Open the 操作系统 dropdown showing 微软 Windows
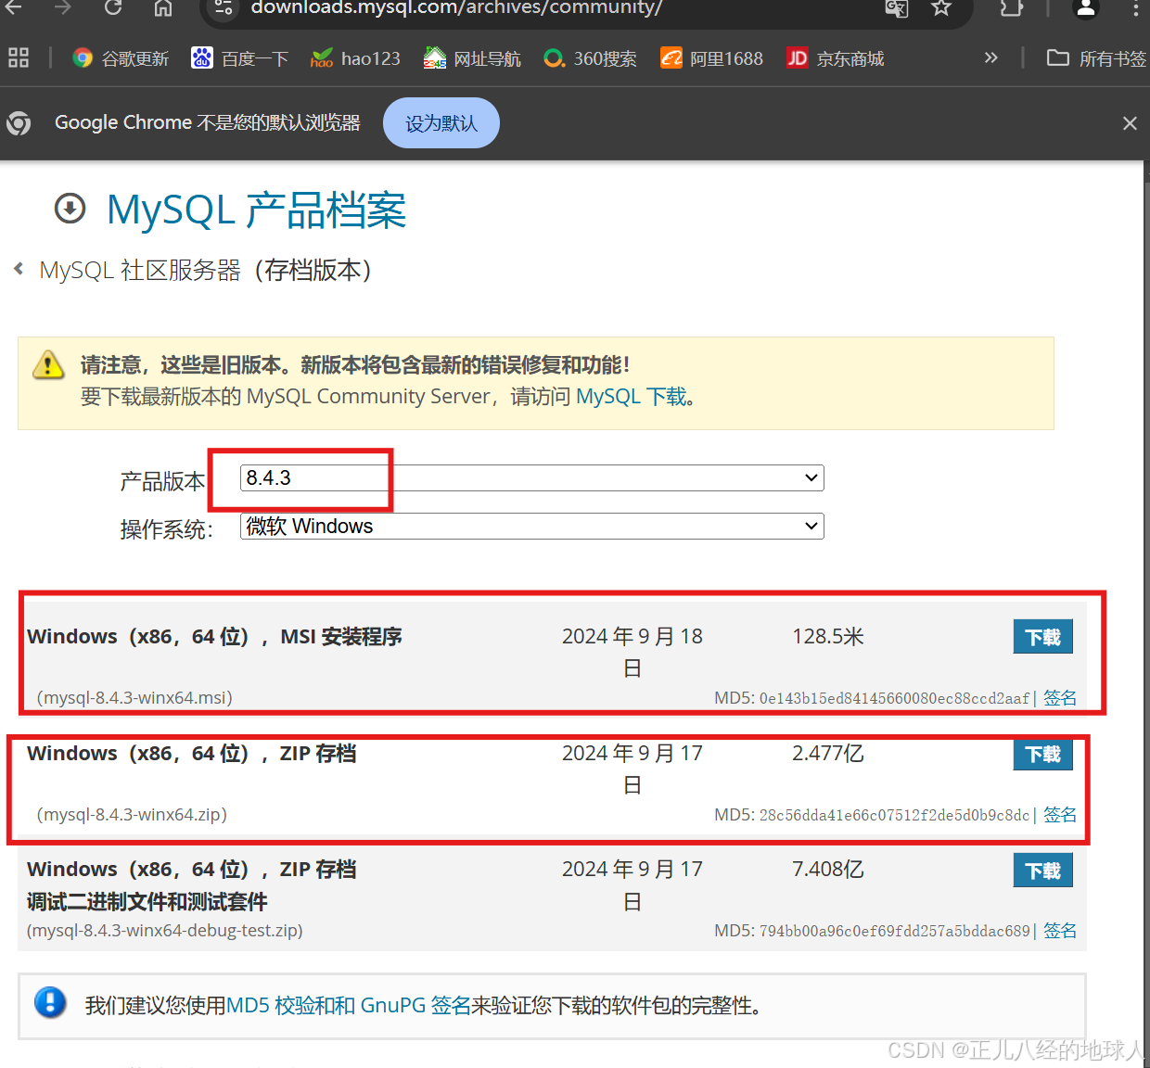The image size is (1150, 1068). click(531, 527)
